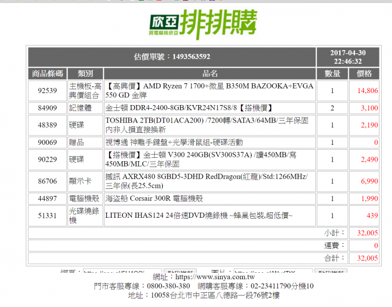Viewport: 392px width, 307px height.
Task: Click quantity 1 in the LITEON row
Action: point(332,216)
